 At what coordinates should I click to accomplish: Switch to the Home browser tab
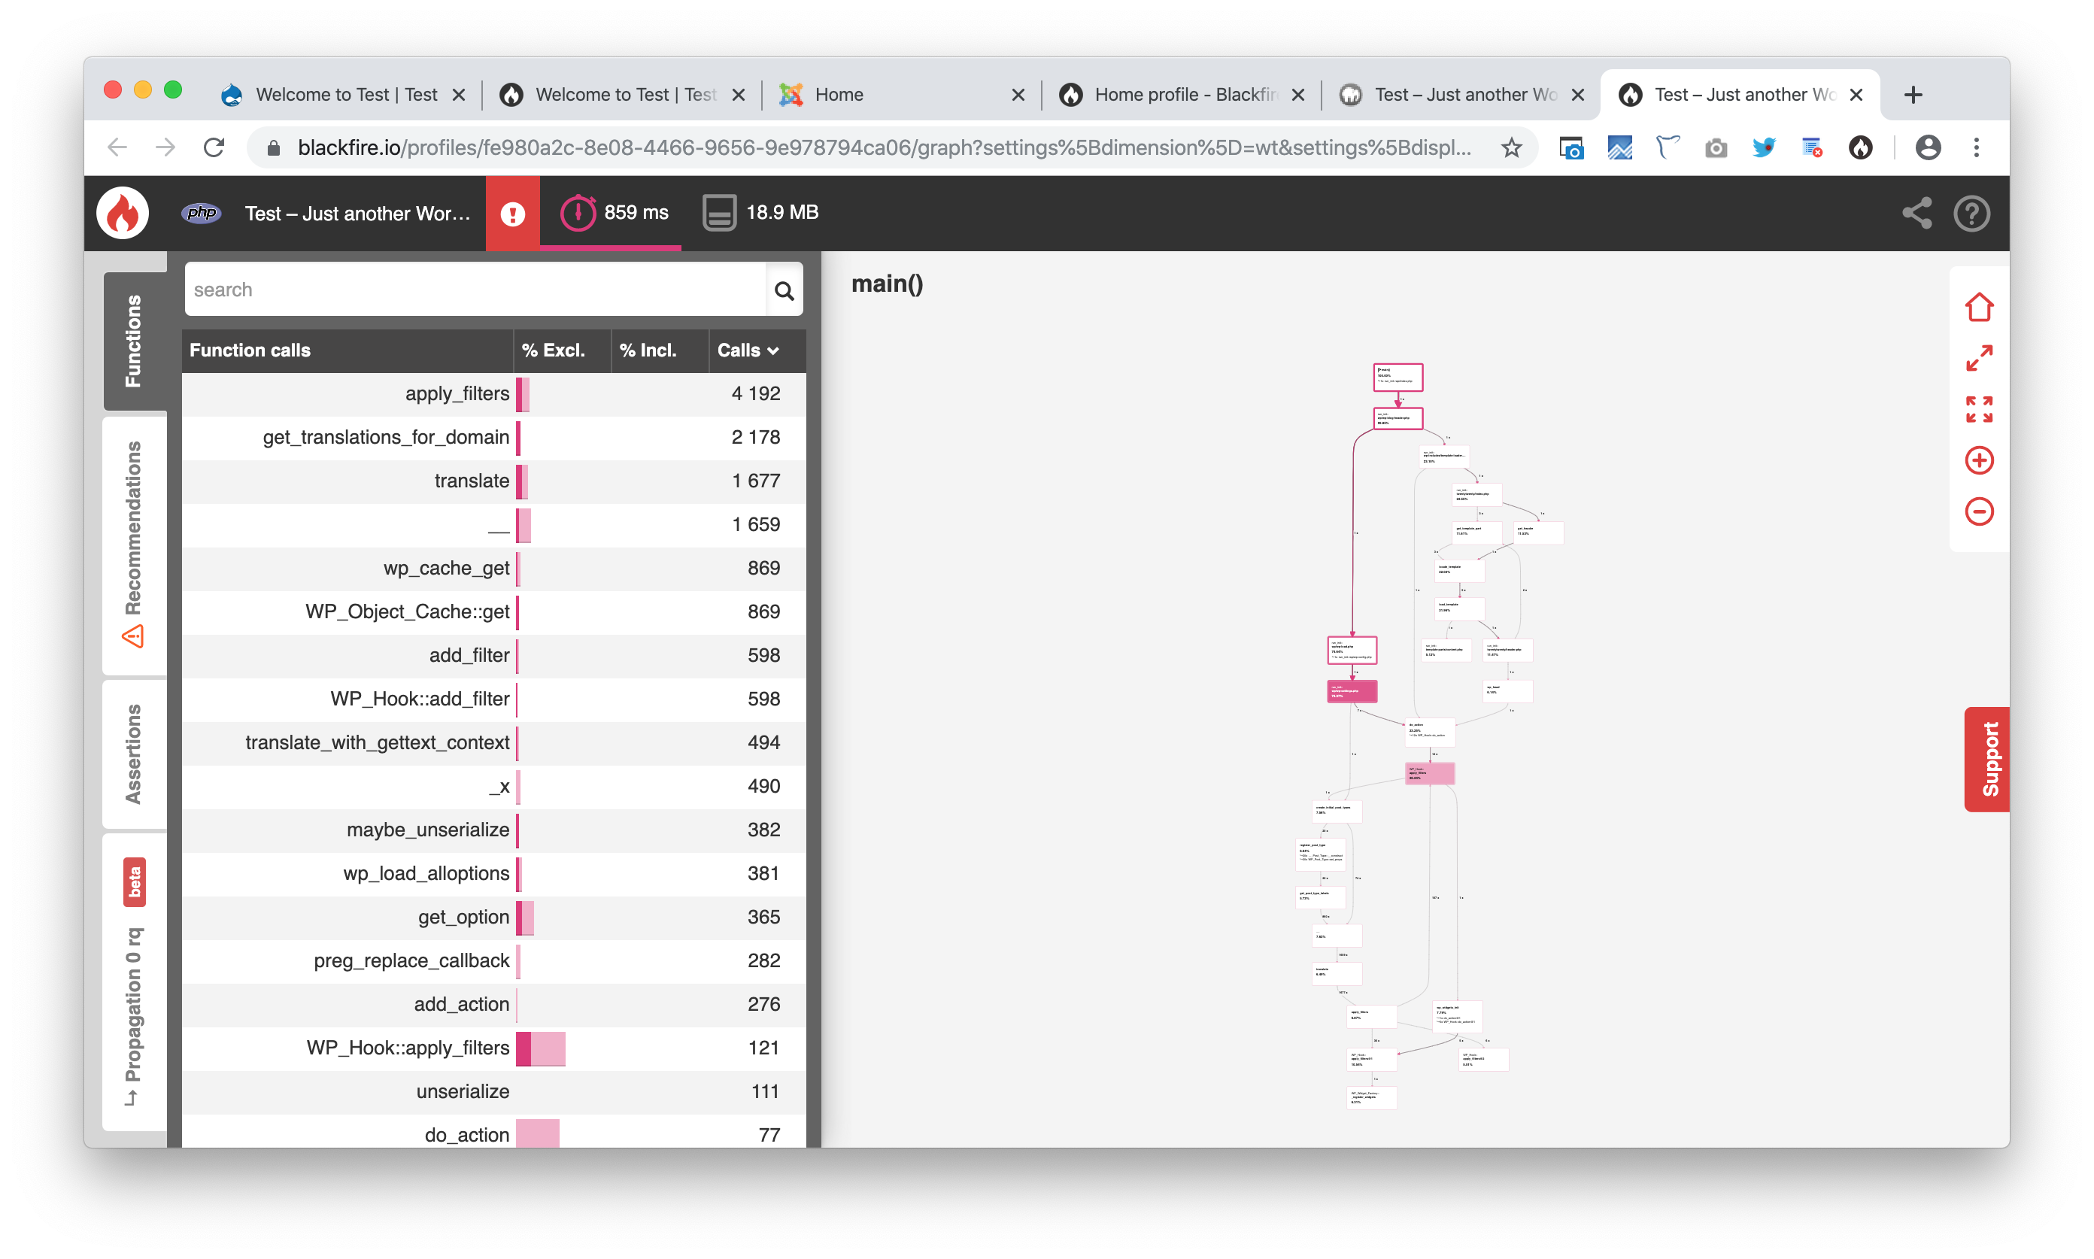[x=901, y=94]
